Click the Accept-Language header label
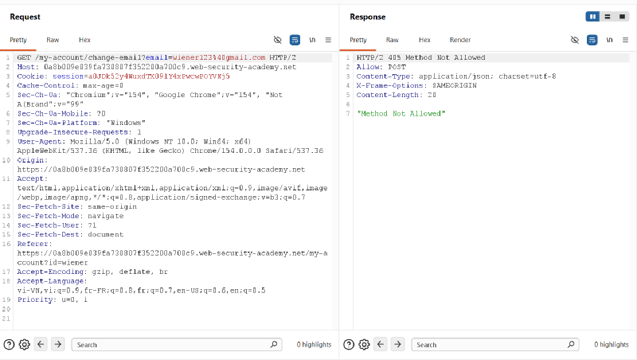Viewport: 637px width, 360px height. pos(53,281)
